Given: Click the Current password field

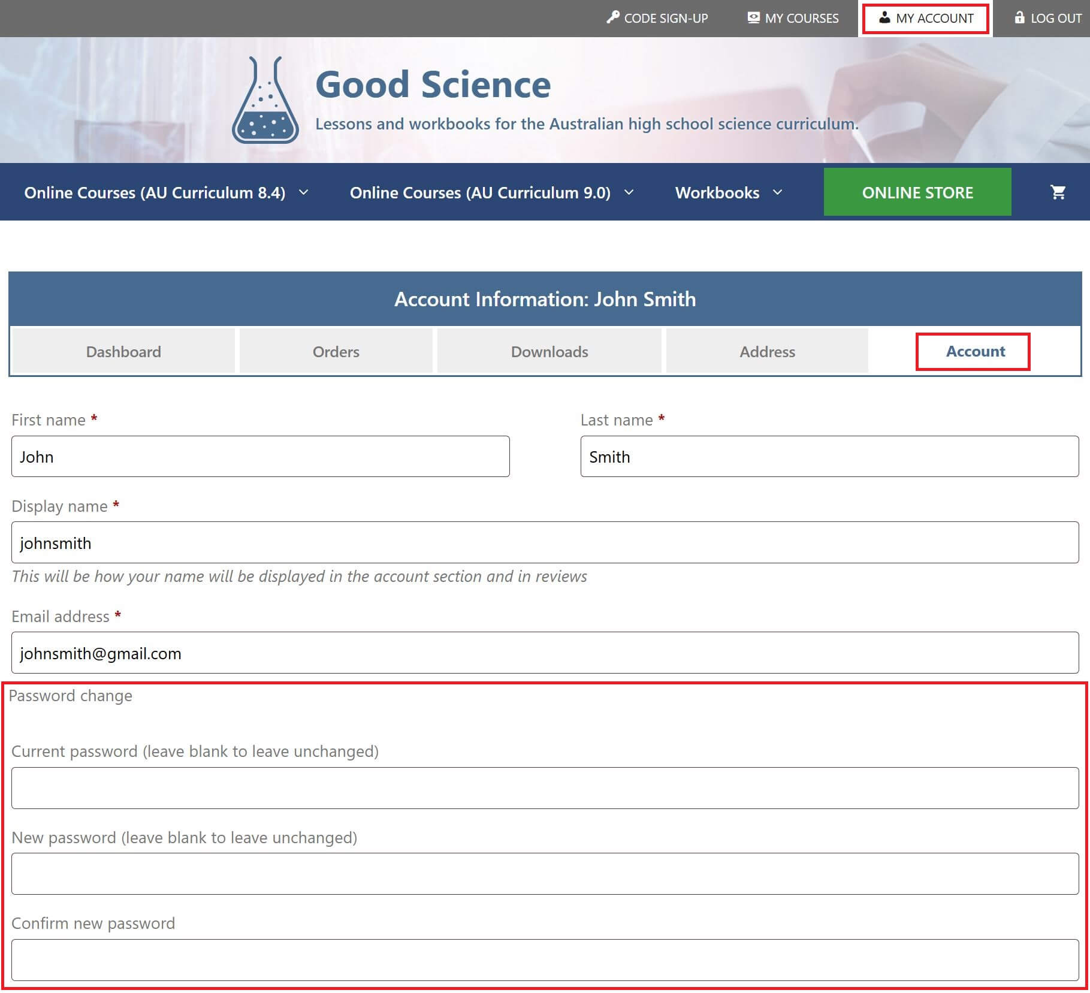Looking at the screenshot, I should click(545, 787).
